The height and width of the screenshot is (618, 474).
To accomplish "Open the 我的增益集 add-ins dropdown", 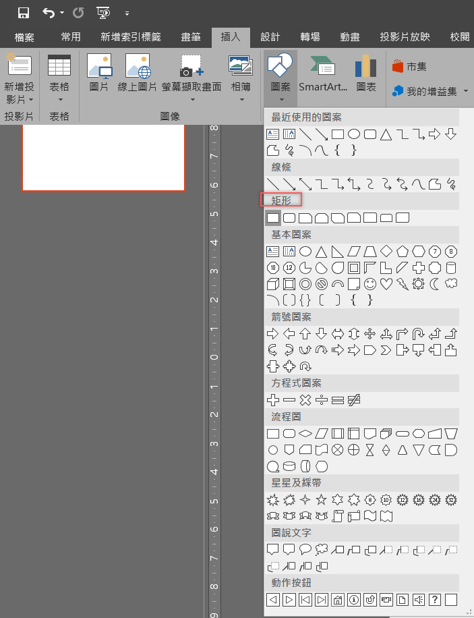I will 430,92.
